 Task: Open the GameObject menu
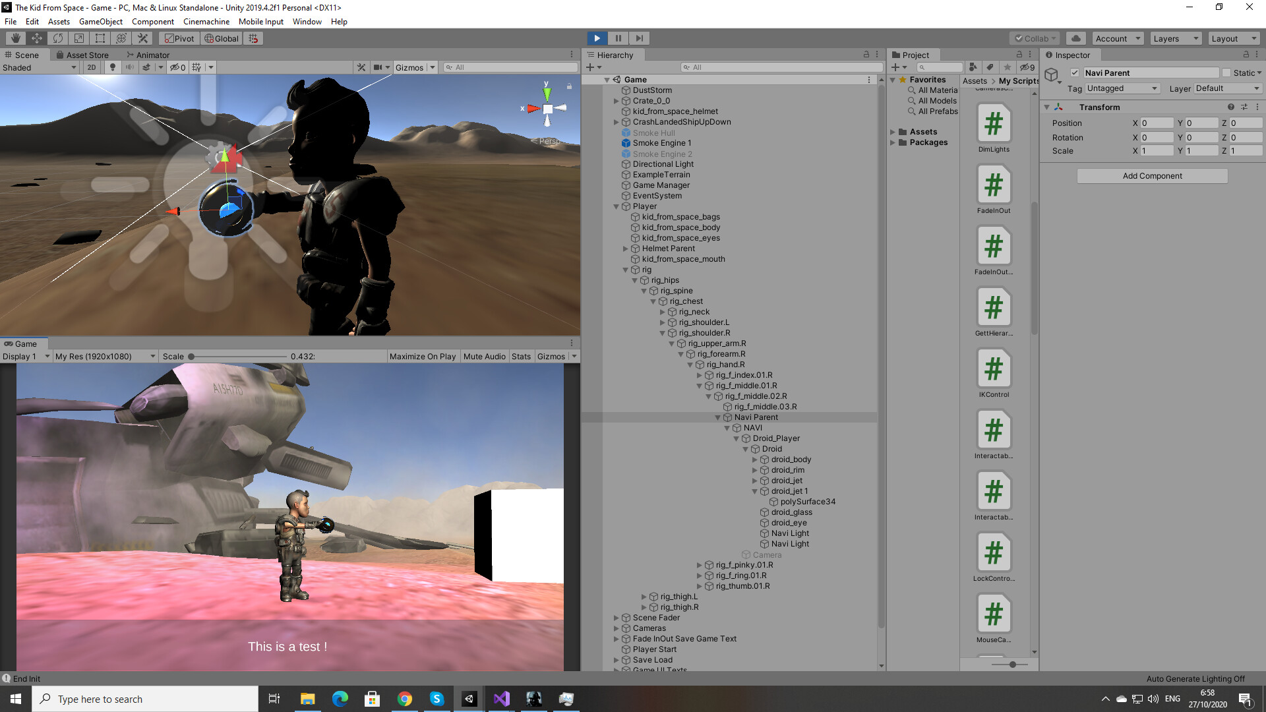101,22
